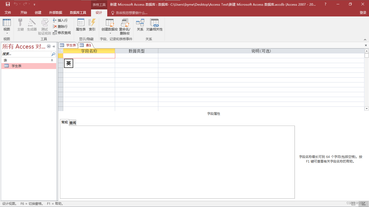Click 修改查阅 (Modify Lookups)
This screenshot has height=207, width=369.
62,33
